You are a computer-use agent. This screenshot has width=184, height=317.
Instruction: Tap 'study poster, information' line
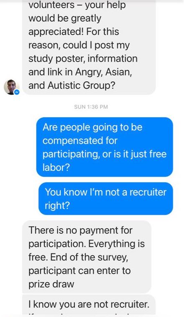(x=83, y=59)
